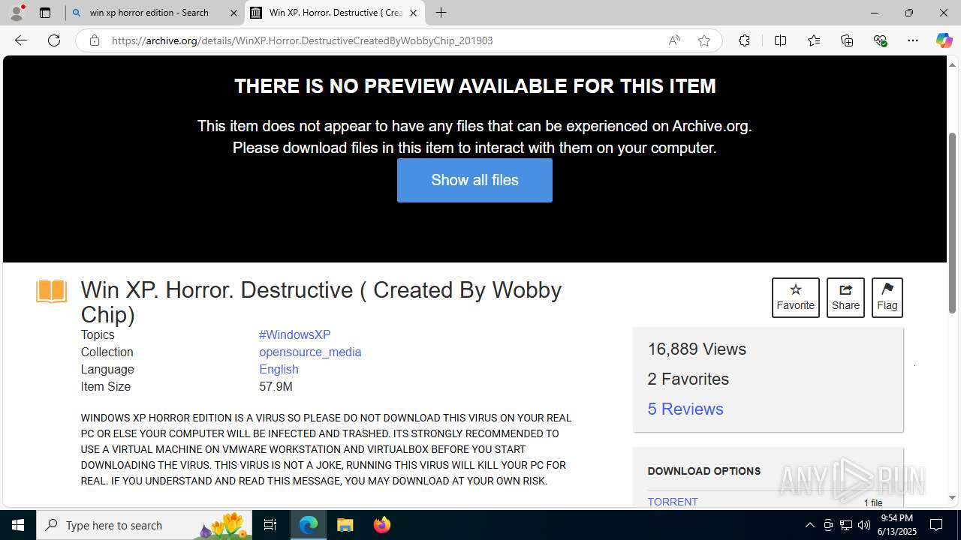Activate Read aloud in address bar
The height and width of the screenshot is (540, 961).
[x=674, y=40]
